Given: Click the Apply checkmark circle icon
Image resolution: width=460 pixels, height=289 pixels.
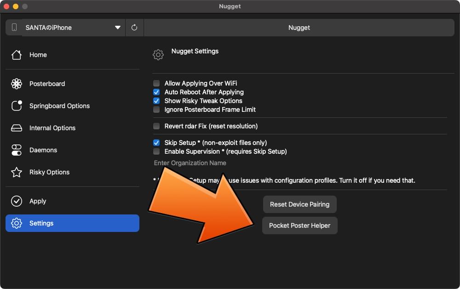Looking at the screenshot, I should tap(17, 201).
